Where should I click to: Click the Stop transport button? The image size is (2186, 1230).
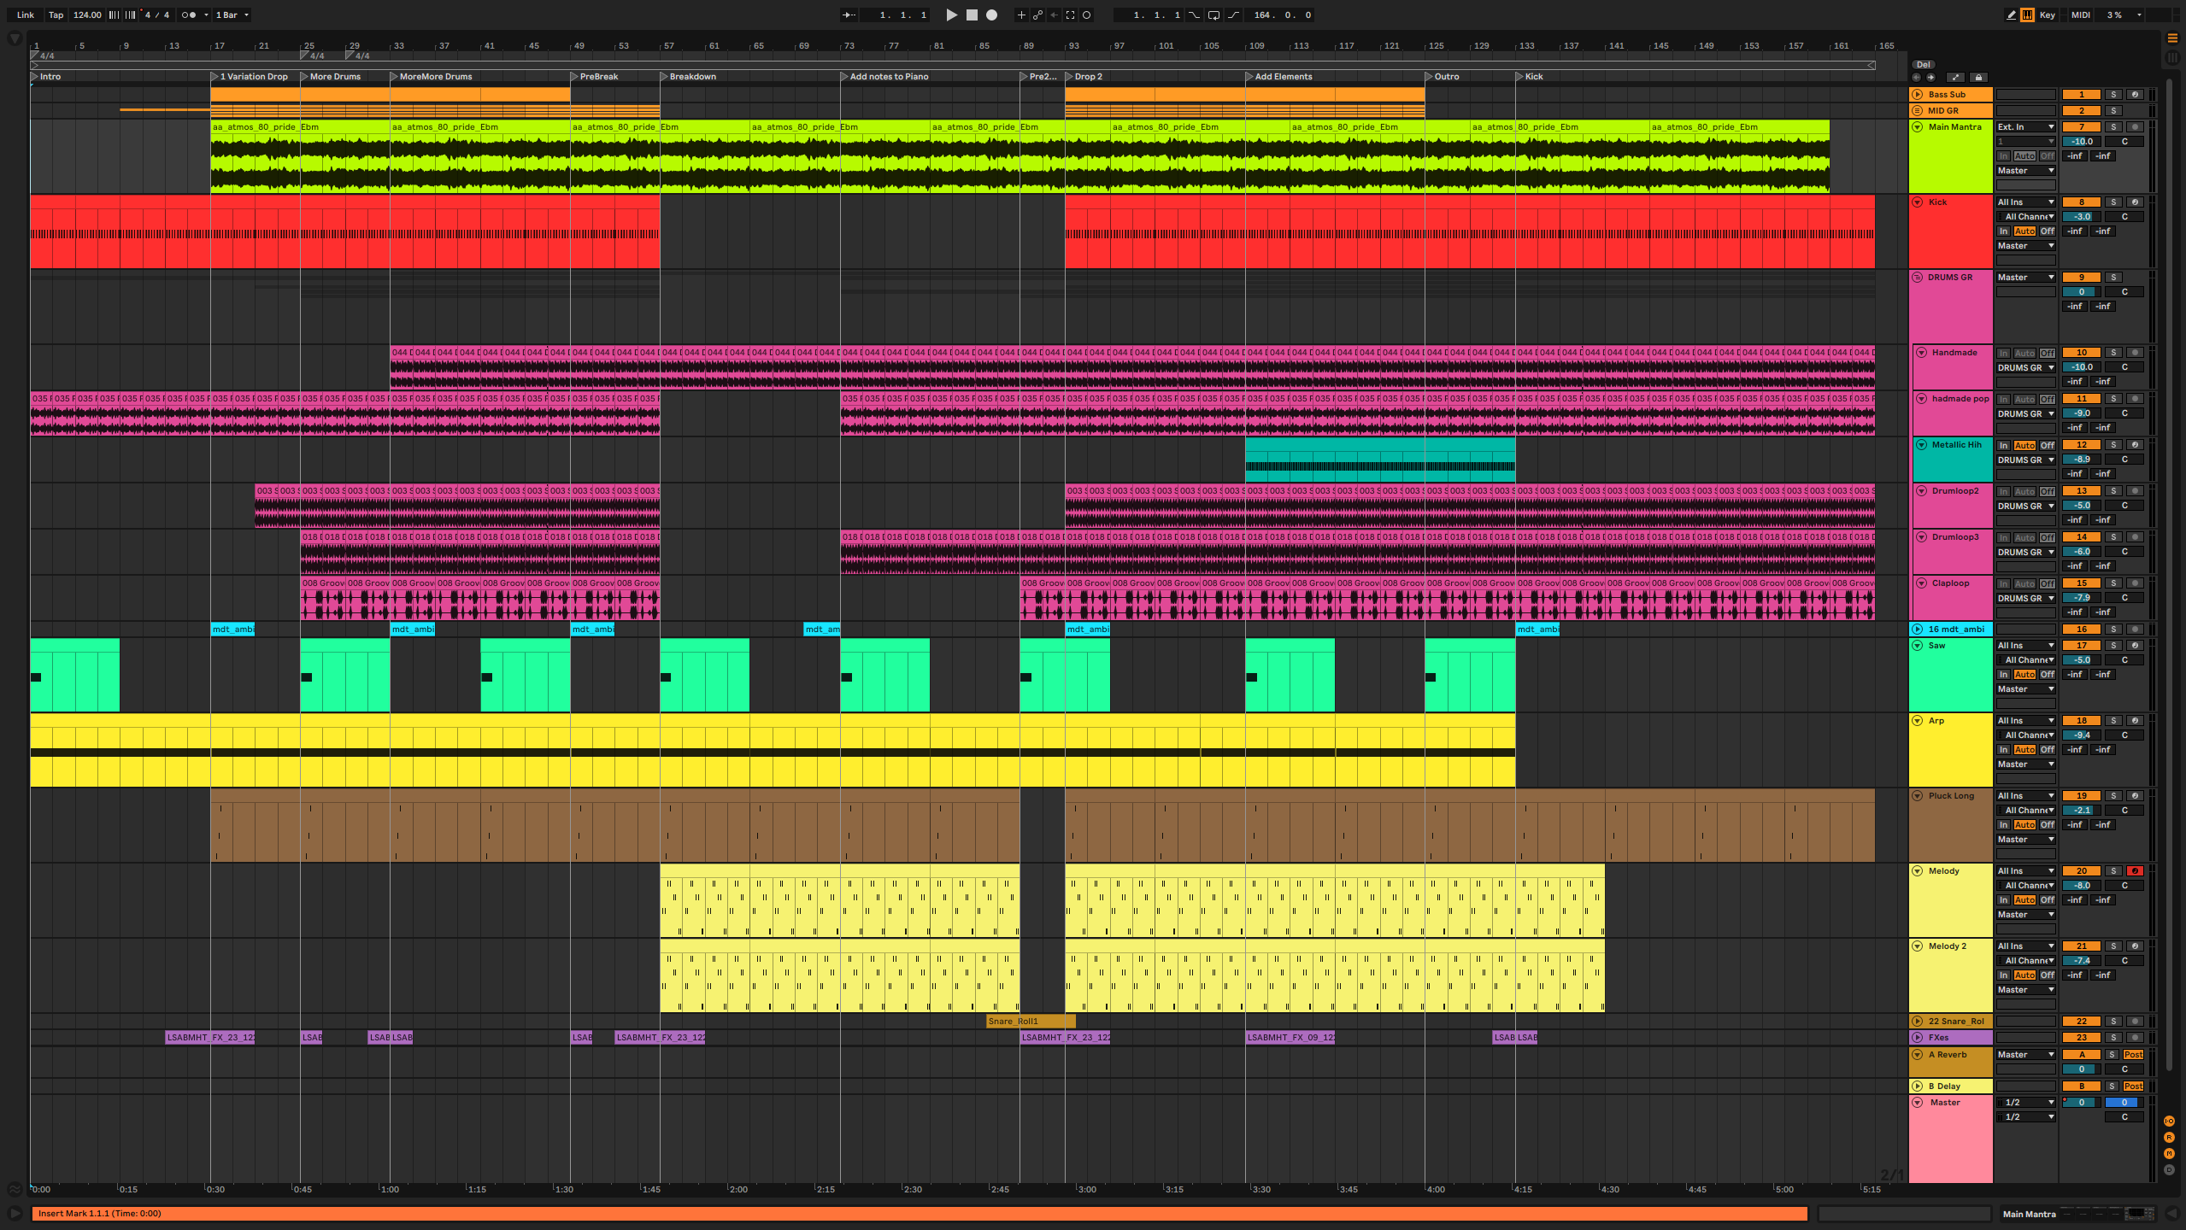click(972, 15)
